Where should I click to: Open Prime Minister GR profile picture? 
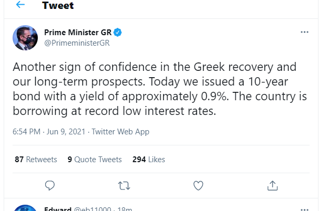25,38
